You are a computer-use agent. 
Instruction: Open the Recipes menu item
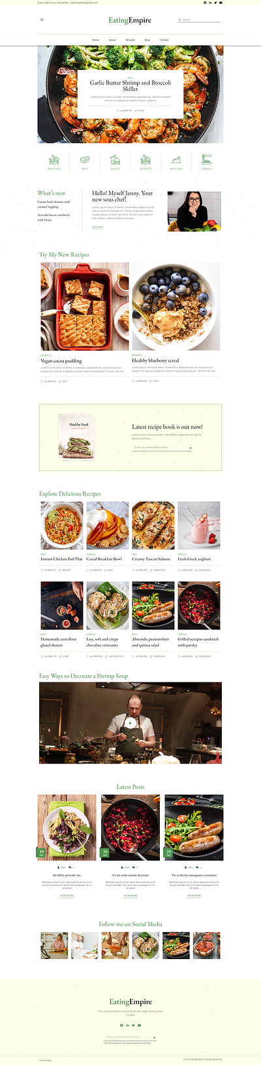(x=130, y=40)
